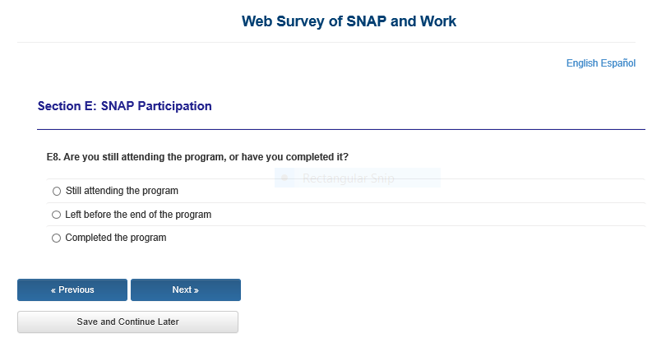Click the "Left before the end of the program" label
Viewport: 652px width, 338px height.
[x=138, y=215]
